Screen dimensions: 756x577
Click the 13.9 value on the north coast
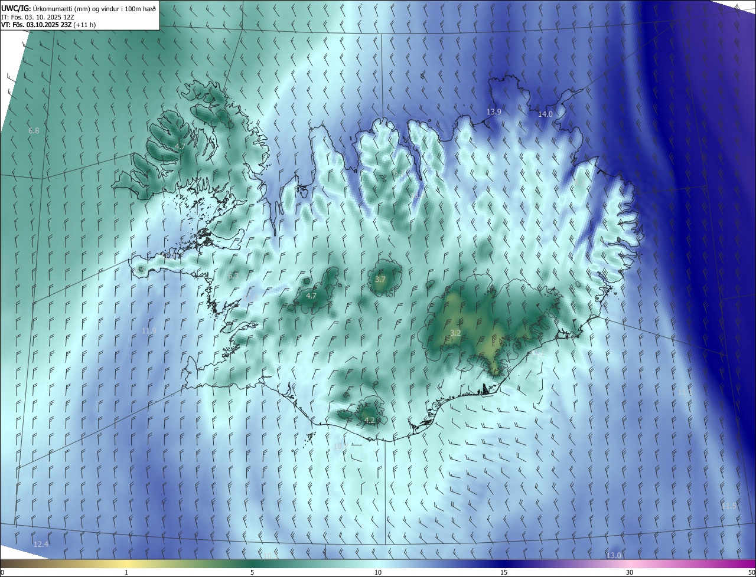494,112
